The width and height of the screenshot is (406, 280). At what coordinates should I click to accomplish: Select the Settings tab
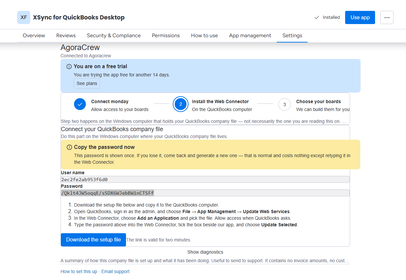292,36
